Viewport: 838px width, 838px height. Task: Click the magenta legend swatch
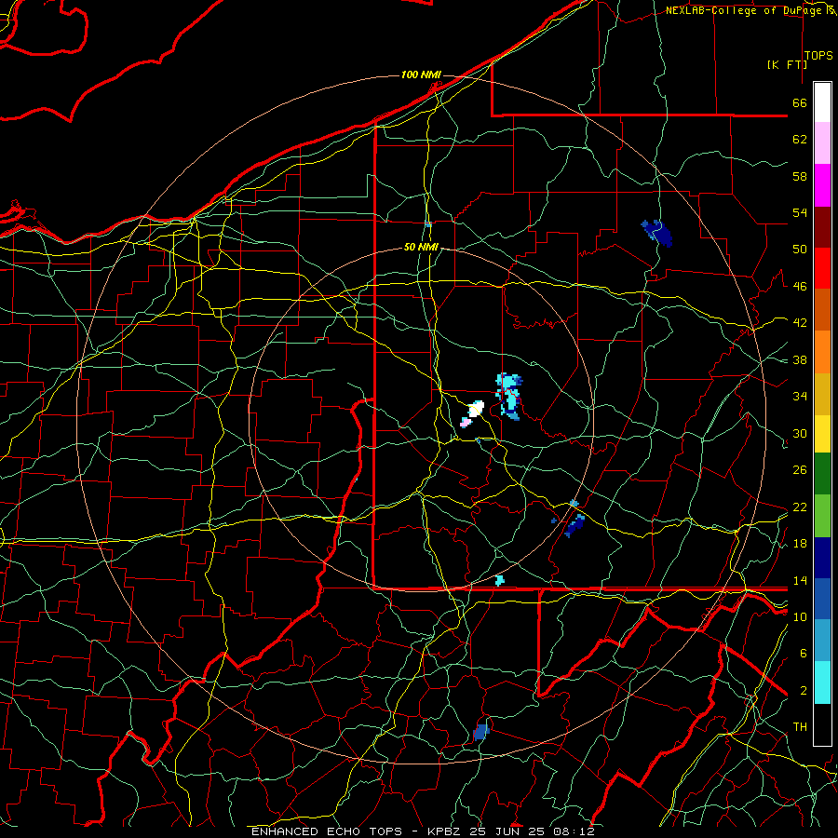[x=822, y=185]
